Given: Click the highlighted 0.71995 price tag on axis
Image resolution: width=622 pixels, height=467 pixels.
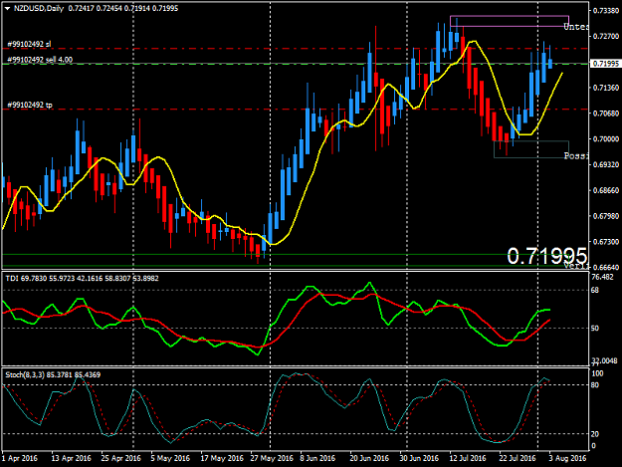Looking at the screenshot, I should pyautogui.click(x=605, y=64).
